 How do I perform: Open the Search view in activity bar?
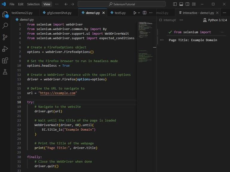[x=5, y=26]
